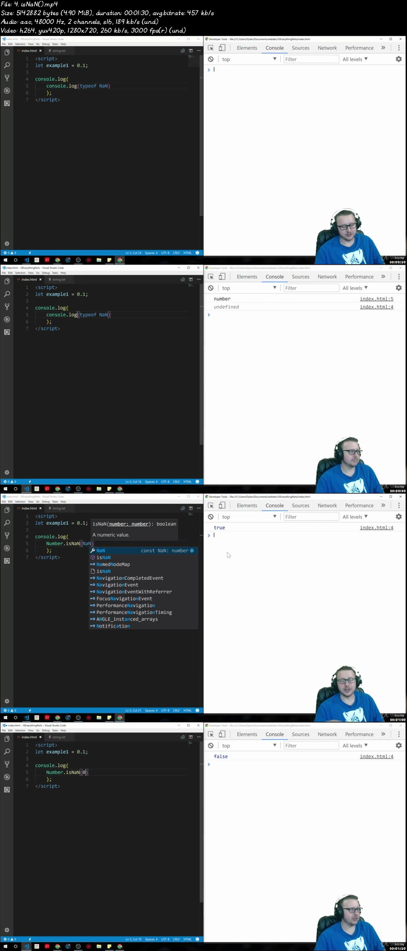Click info icon beside NaN suggestion
Image resolution: width=407 pixels, height=951 pixels.
coord(192,551)
